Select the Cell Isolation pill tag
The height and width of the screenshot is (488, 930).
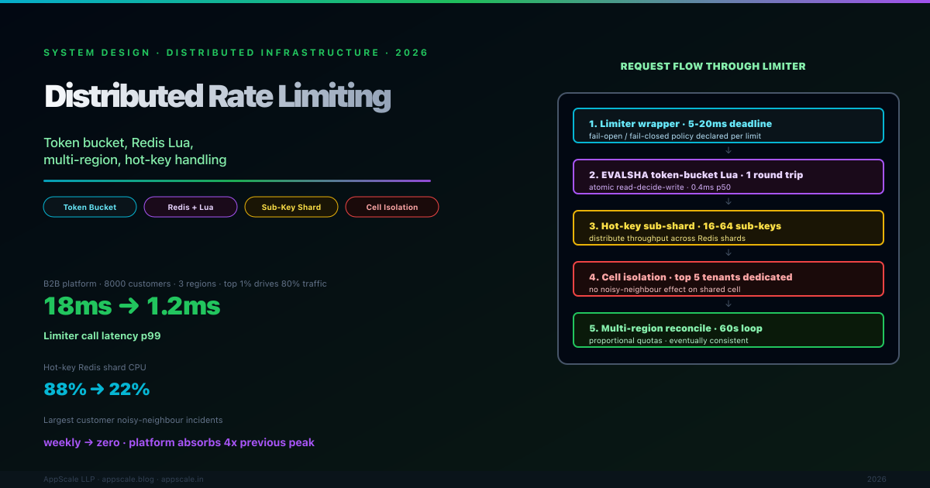392,207
